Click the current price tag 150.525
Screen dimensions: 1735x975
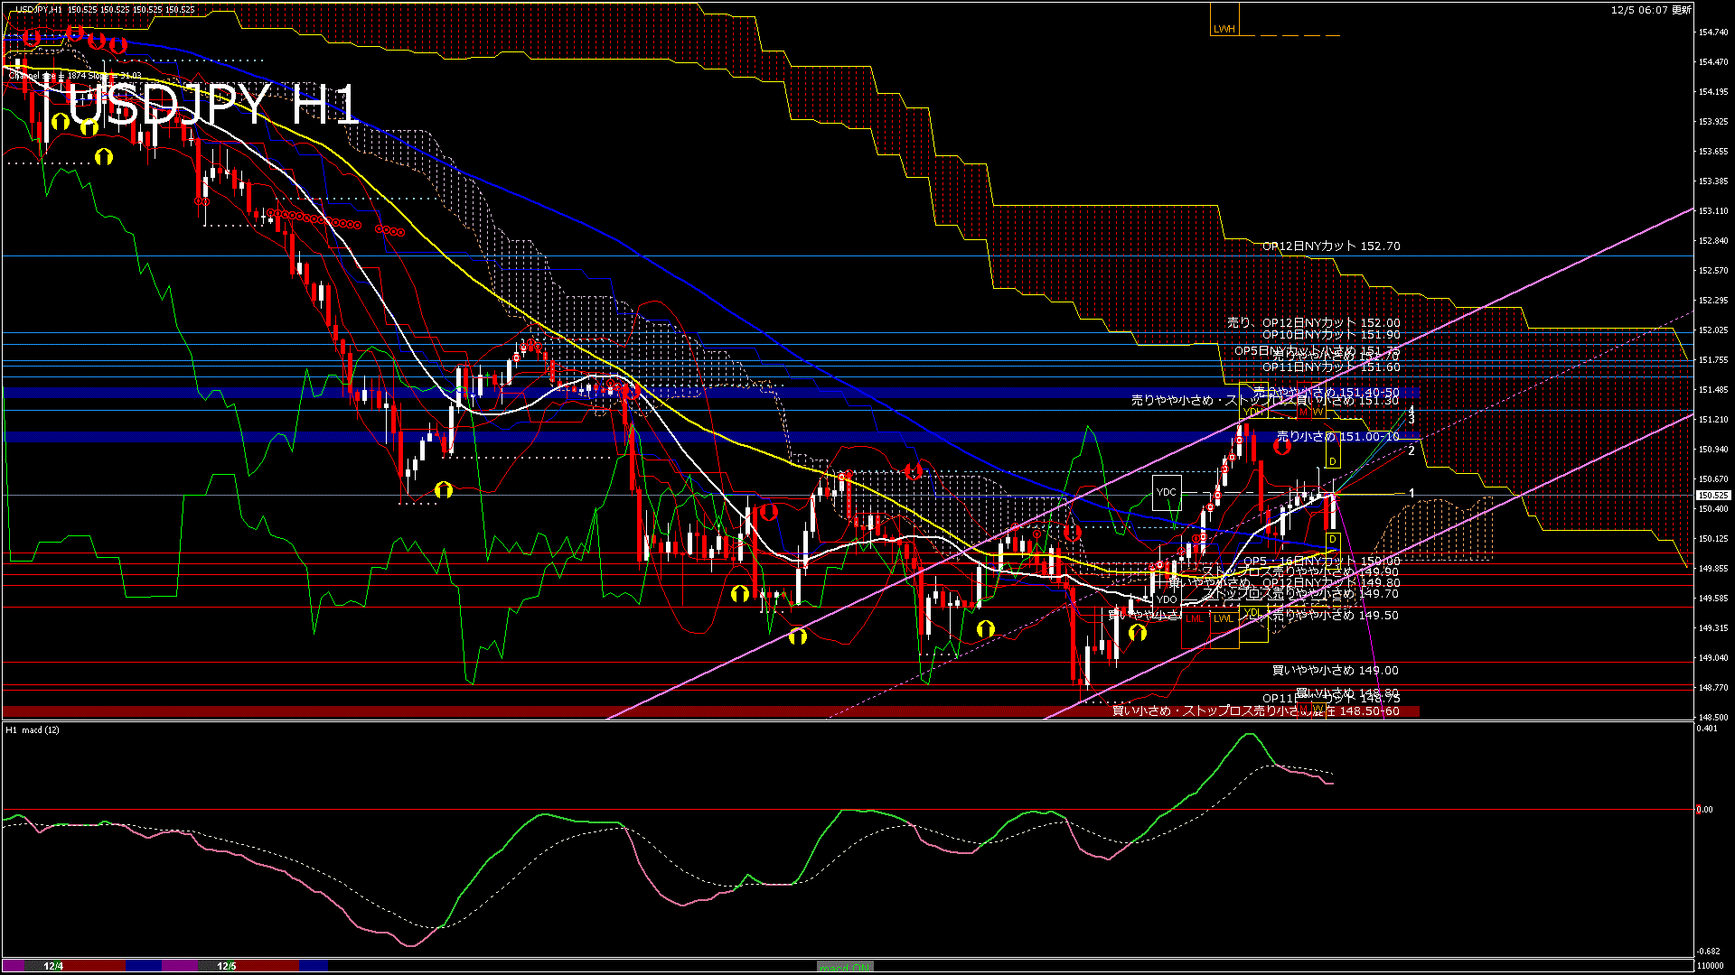pyautogui.click(x=1712, y=495)
